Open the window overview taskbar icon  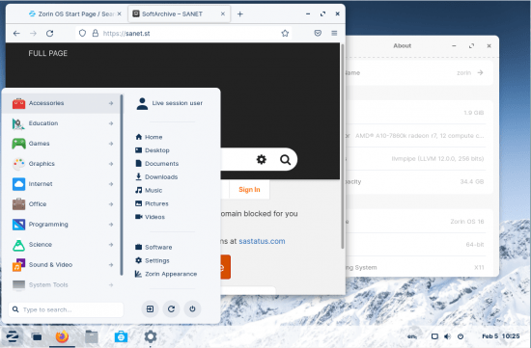pos(37,336)
